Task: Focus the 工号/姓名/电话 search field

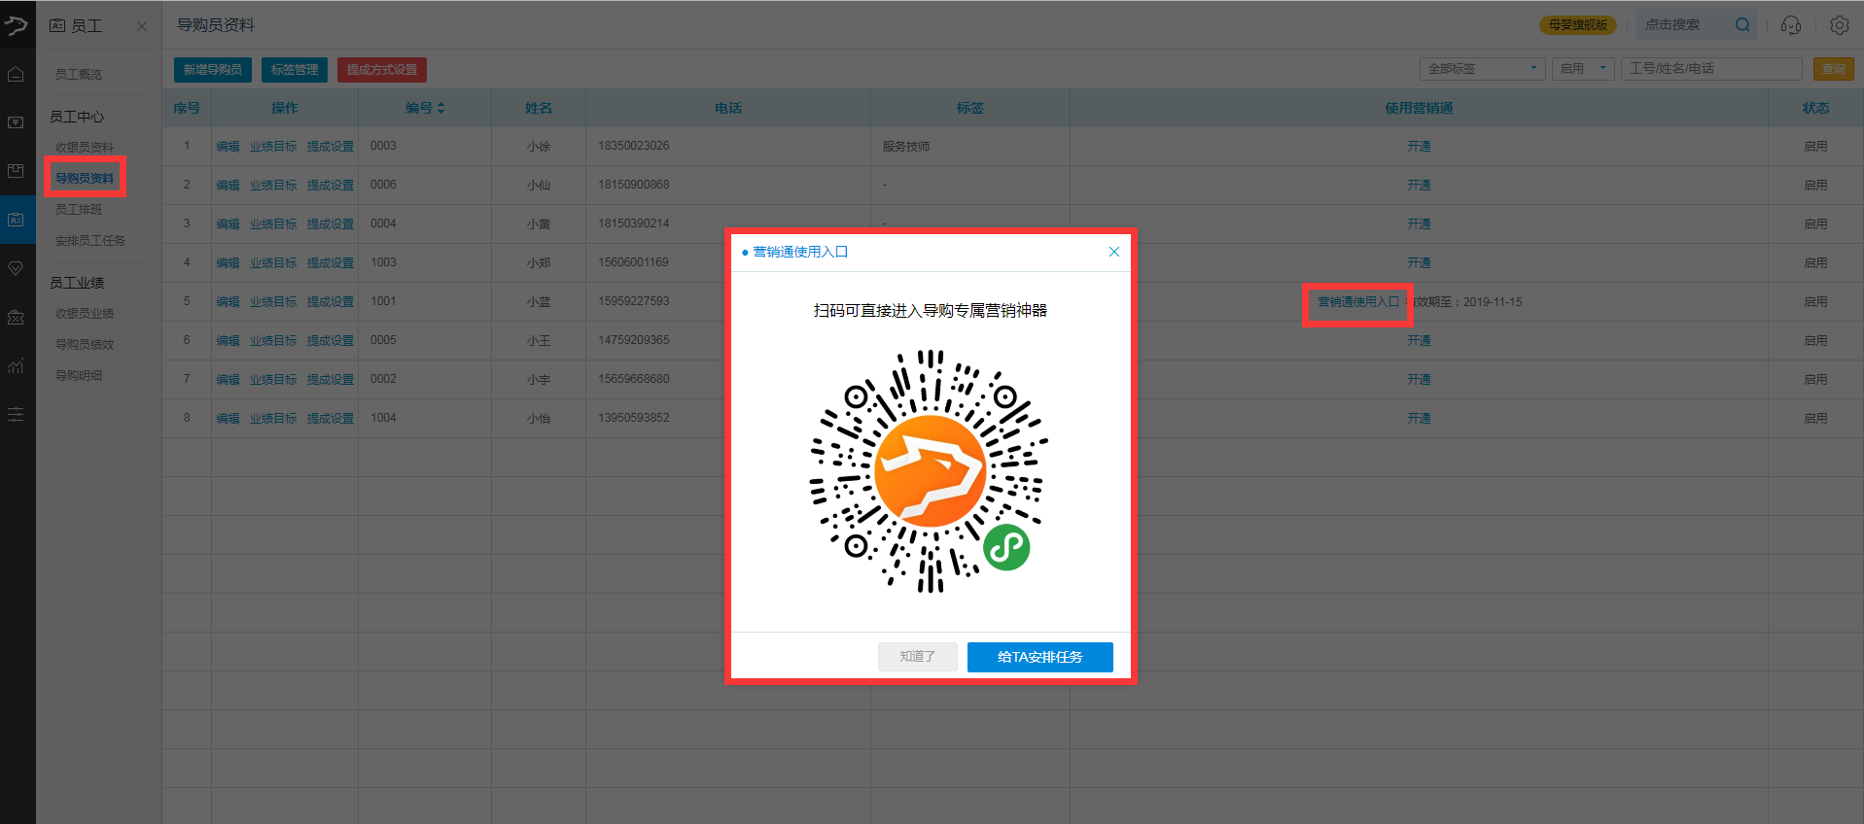Action: pos(1712,69)
